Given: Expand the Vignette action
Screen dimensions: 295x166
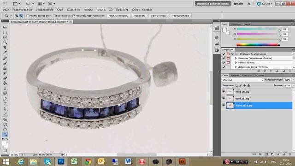Looking at the screenshot, I should pyautogui.click(x=236, y=59).
